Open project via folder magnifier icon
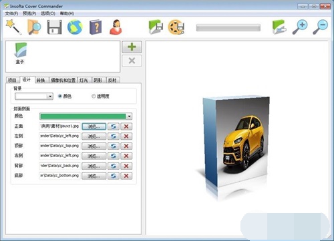334x241 pixels. point(34,27)
